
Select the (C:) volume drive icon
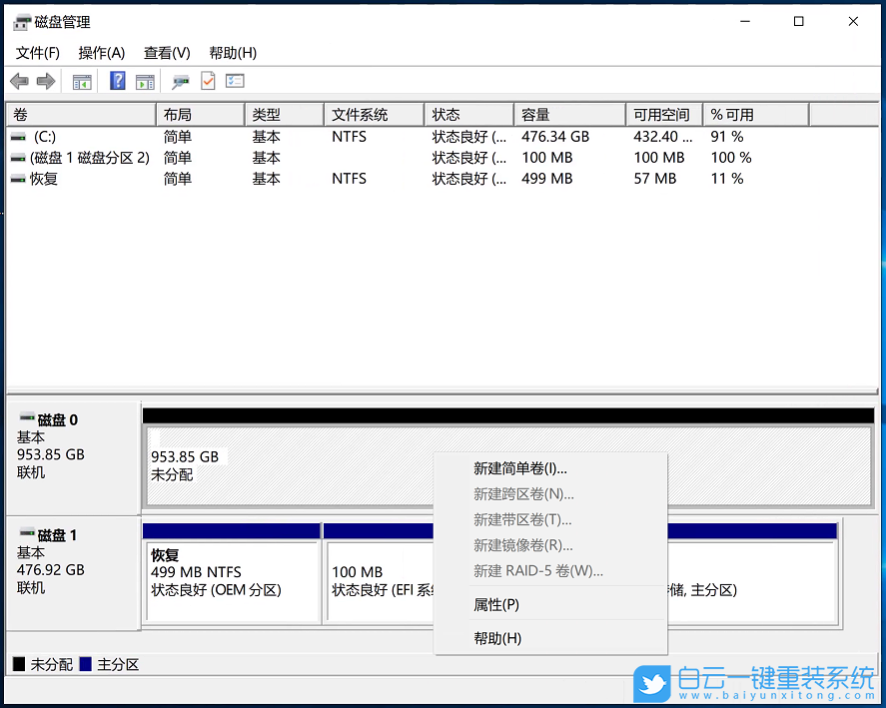(19, 137)
